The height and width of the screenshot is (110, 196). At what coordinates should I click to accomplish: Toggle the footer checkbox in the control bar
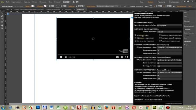click(129, 6)
